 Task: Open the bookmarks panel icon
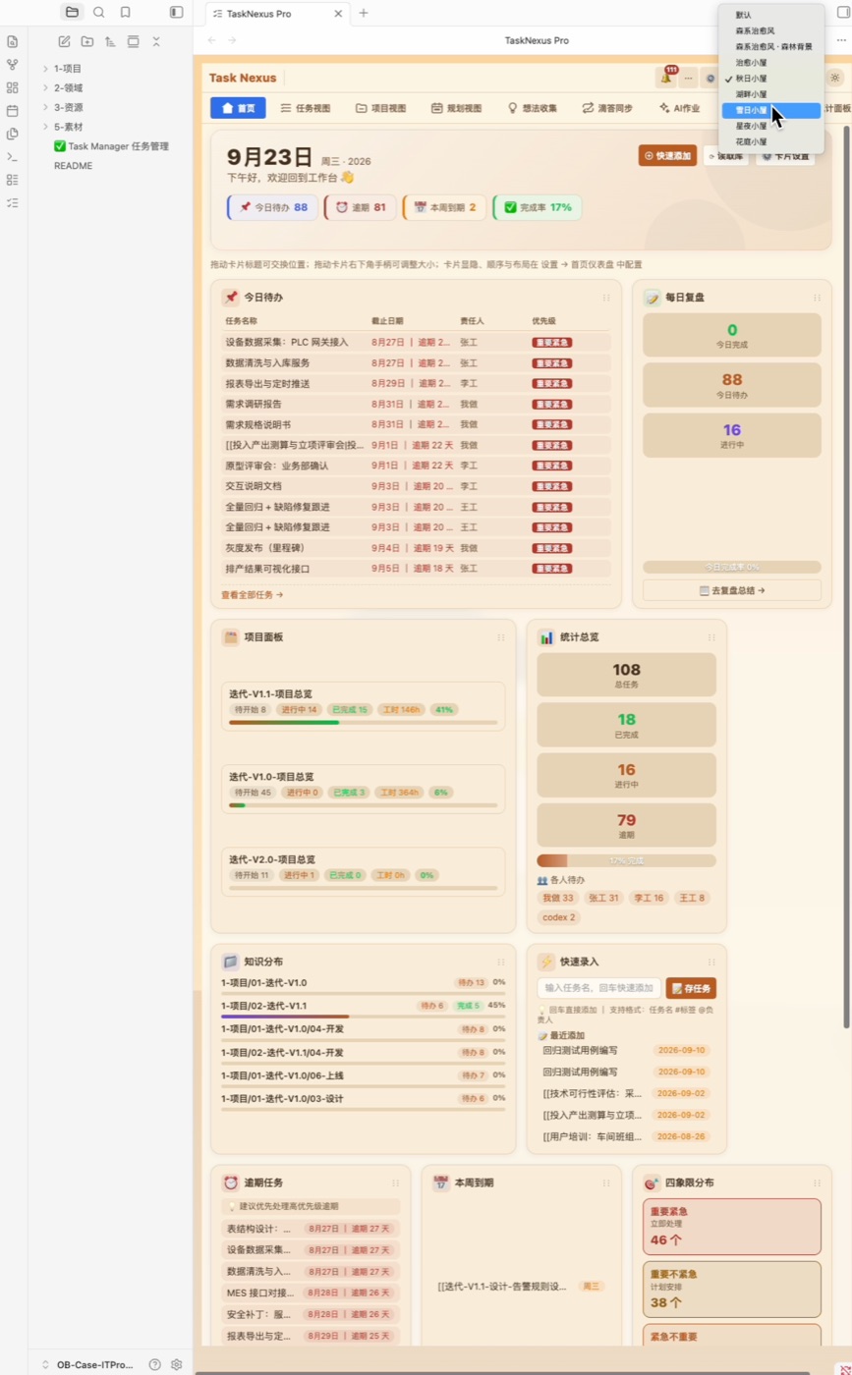125,12
